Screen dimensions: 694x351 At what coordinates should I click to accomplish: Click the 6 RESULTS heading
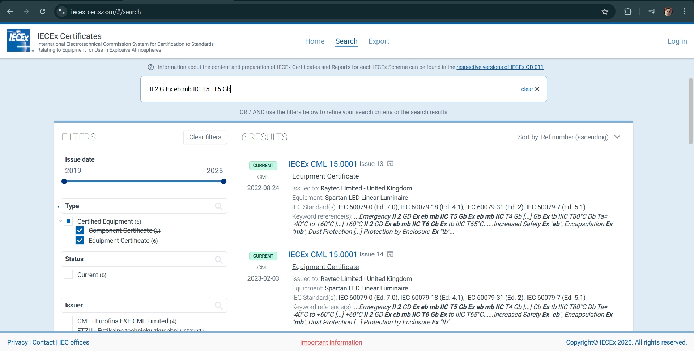tap(264, 137)
